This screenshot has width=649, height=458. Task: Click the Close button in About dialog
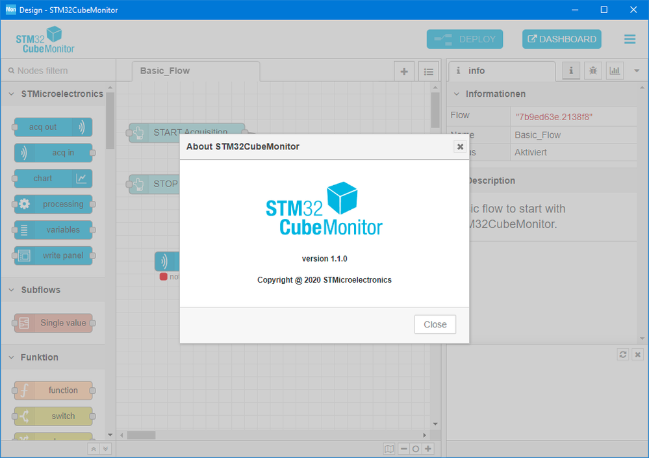pos(435,324)
